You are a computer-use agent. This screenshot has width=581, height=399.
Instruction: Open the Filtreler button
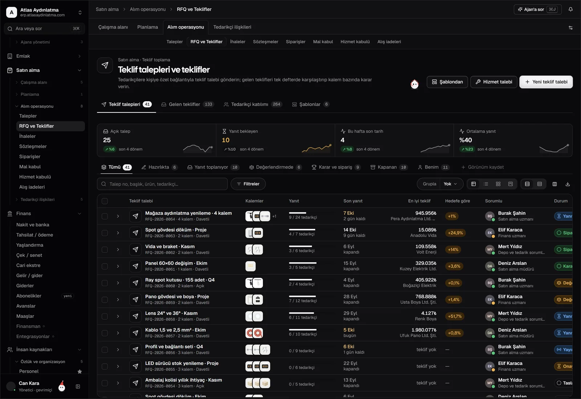click(248, 184)
